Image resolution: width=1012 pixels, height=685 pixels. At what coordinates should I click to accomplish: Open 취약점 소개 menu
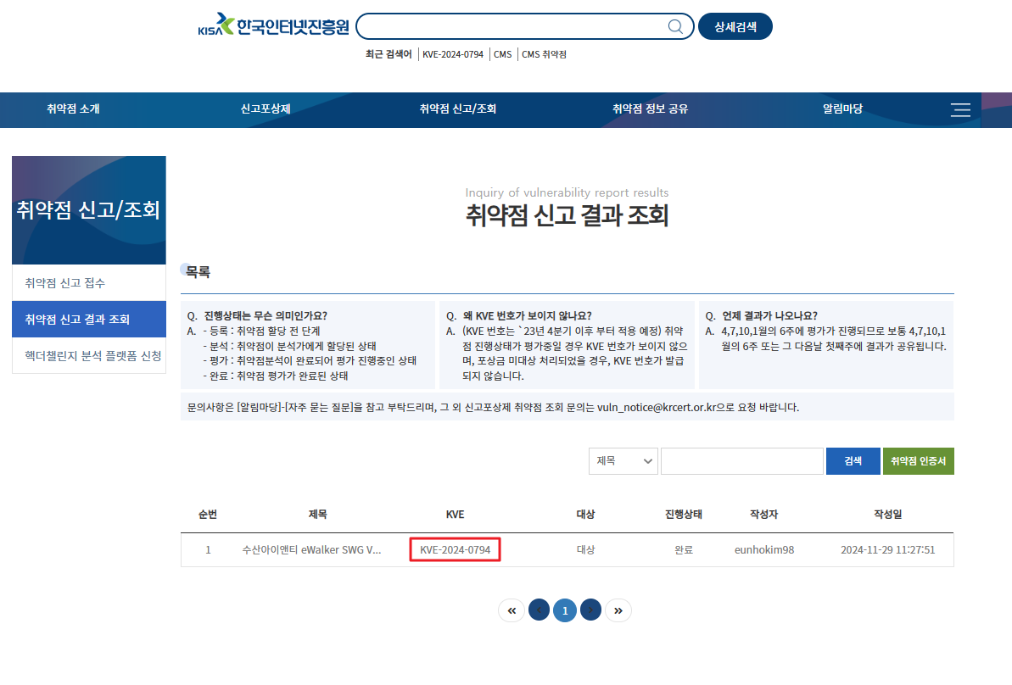point(73,109)
